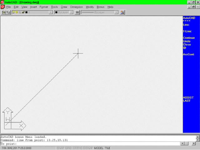The width and height of the screenshot is (200, 150).
Task: Click the To point: command line
Action: tap(90, 144)
